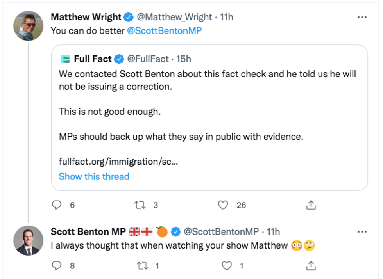Viewport: 383px width, 279px height.
Task: Reply to Matthew Wright's tweet
Action: point(57,205)
